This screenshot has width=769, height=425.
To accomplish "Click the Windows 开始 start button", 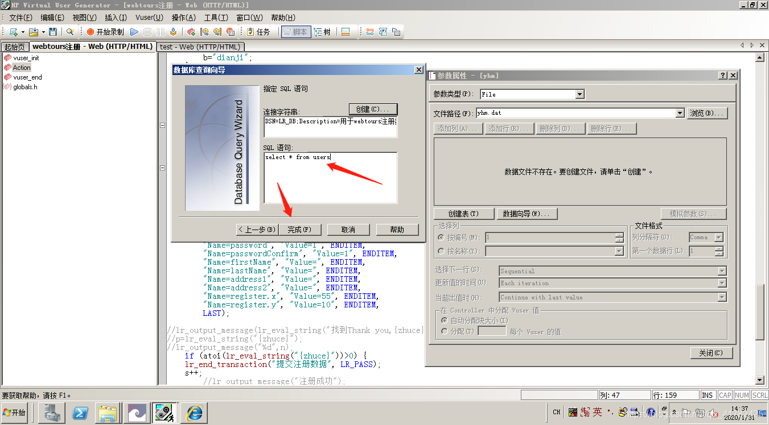I will pos(15,413).
